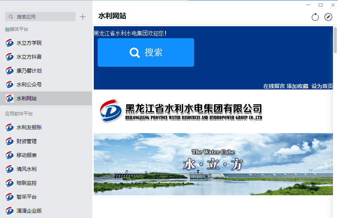This screenshot has width=338, height=218.
Task: Click the 水立方学院 app icon
Action: click(x=10, y=43)
